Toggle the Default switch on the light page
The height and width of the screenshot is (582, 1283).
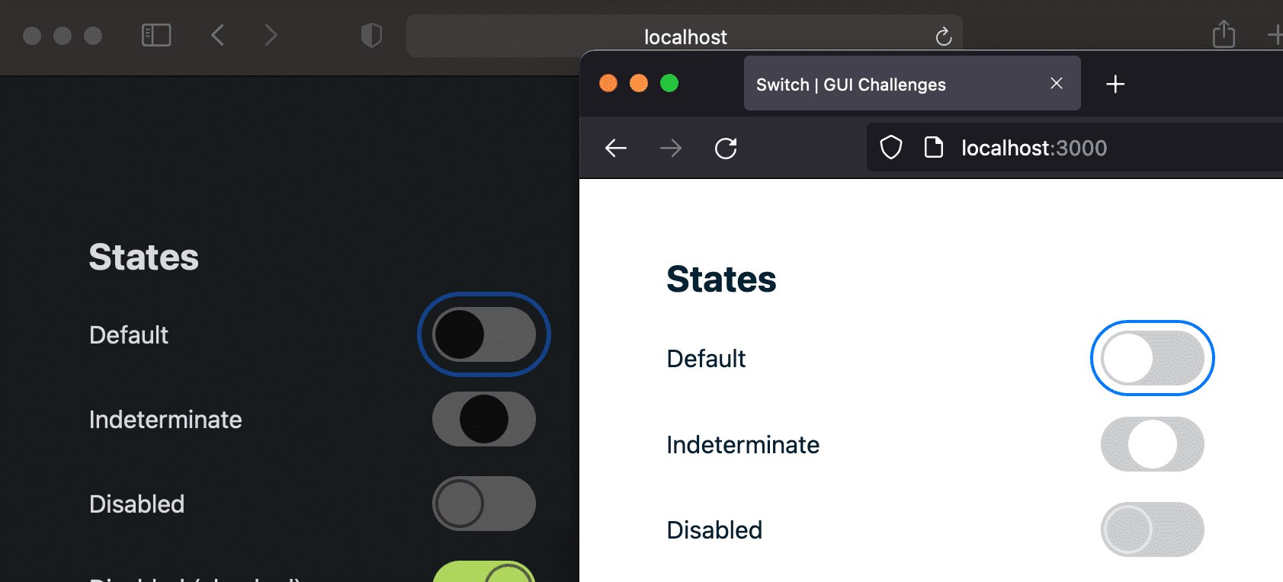[x=1152, y=358]
